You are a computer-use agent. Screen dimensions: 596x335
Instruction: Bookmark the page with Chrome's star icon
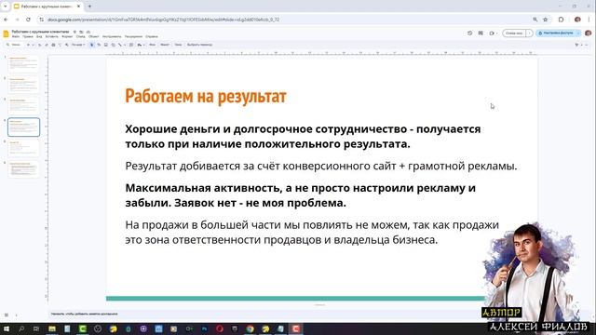[x=546, y=20]
